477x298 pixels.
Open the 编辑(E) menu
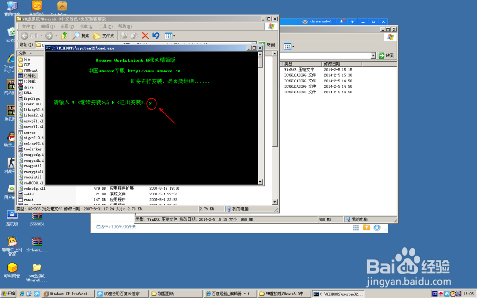48,26
